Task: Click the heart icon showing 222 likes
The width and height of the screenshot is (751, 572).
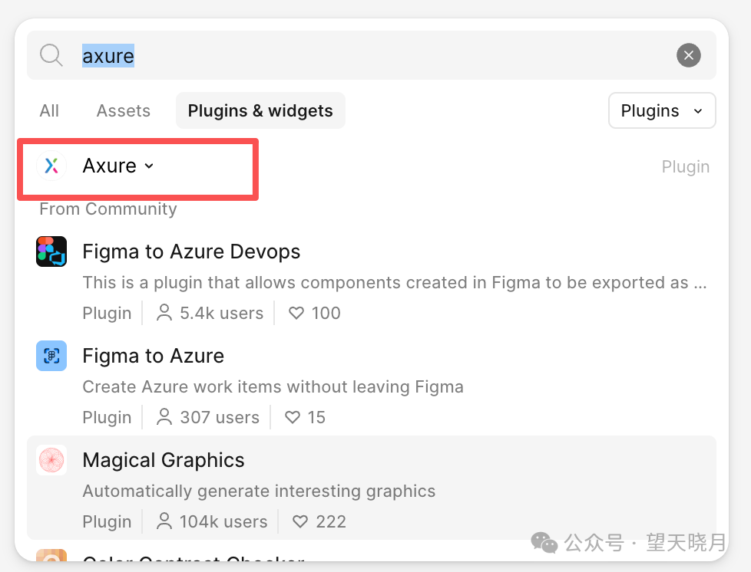Action: click(x=300, y=521)
